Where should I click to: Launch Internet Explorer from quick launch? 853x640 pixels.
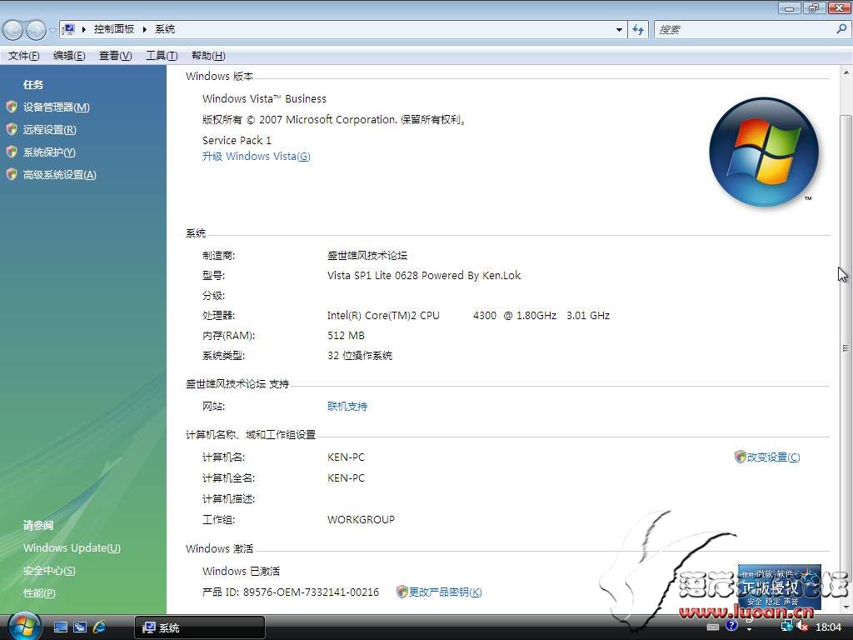click(x=99, y=627)
